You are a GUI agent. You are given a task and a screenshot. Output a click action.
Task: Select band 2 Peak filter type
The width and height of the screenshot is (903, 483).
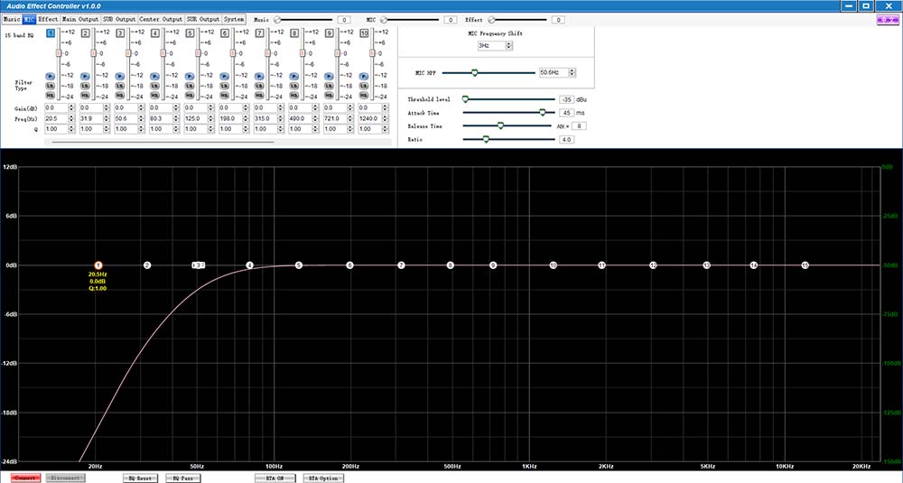point(85,76)
